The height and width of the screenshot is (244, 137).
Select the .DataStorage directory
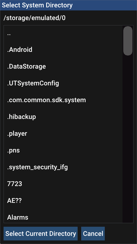click(x=63, y=67)
